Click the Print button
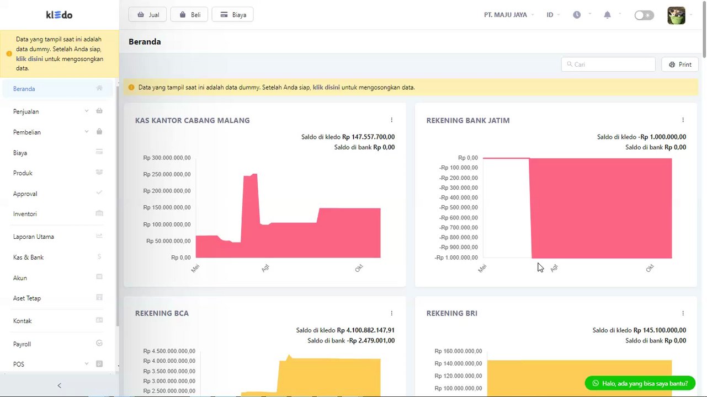 click(x=681, y=65)
